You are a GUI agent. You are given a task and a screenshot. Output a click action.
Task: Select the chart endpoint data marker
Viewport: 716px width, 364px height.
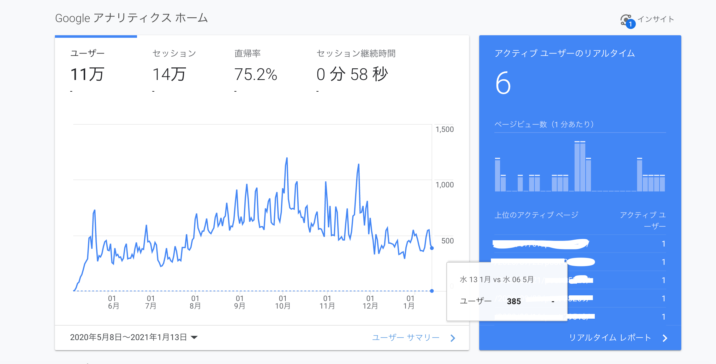pos(431,248)
